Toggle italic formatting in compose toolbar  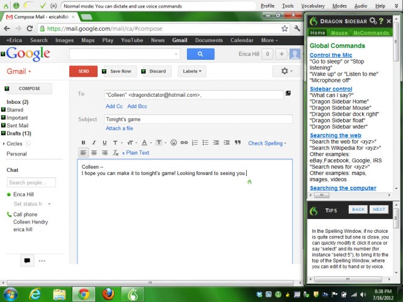[94, 143]
